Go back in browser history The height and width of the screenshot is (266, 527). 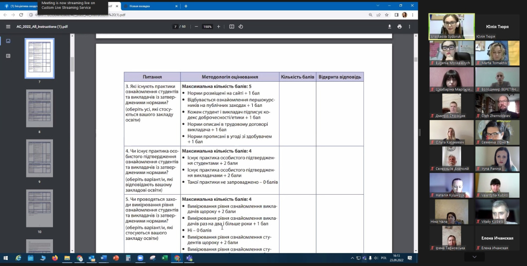click(5, 15)
